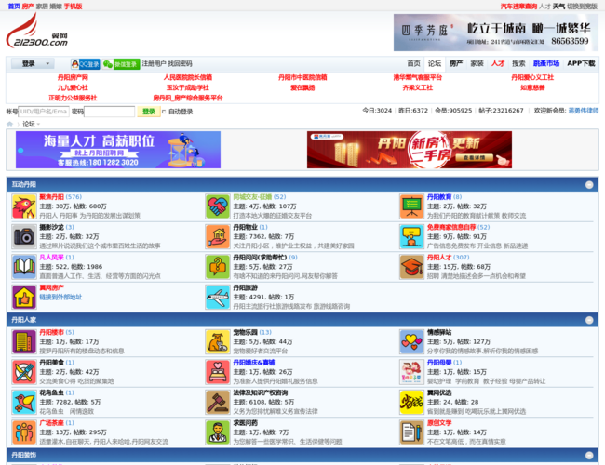Open the 聚焦丹阳 rooster forum icon
The width and height of the screenshot is (605, 465).
[x=24, y=206]
